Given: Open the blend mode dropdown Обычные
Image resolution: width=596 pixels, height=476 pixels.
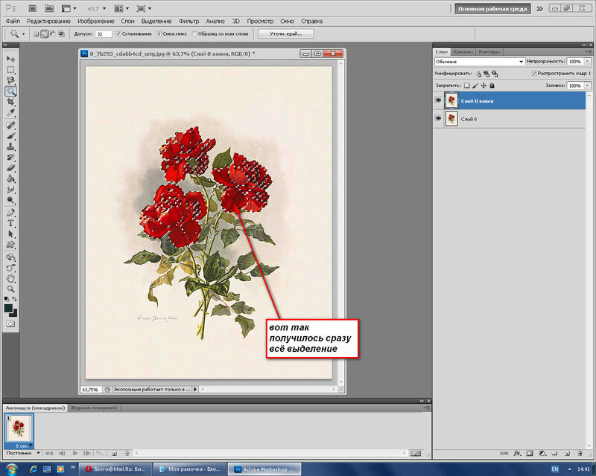Looking at the screenshot, I should coord(478,62).
